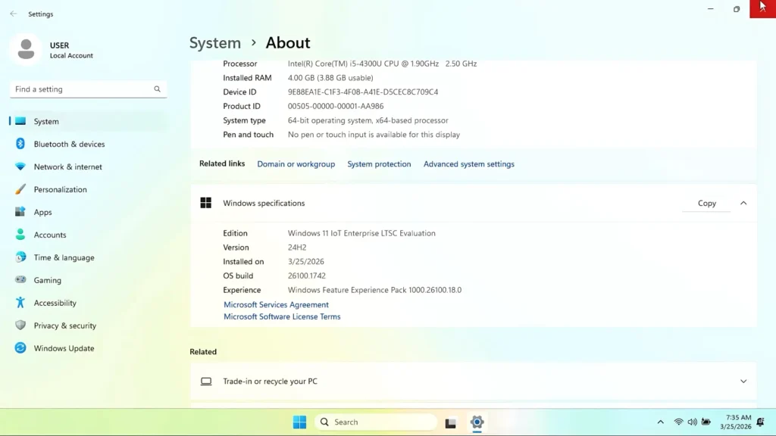
Task: Click the Local Account label under USER
Action: coord(71,56)
